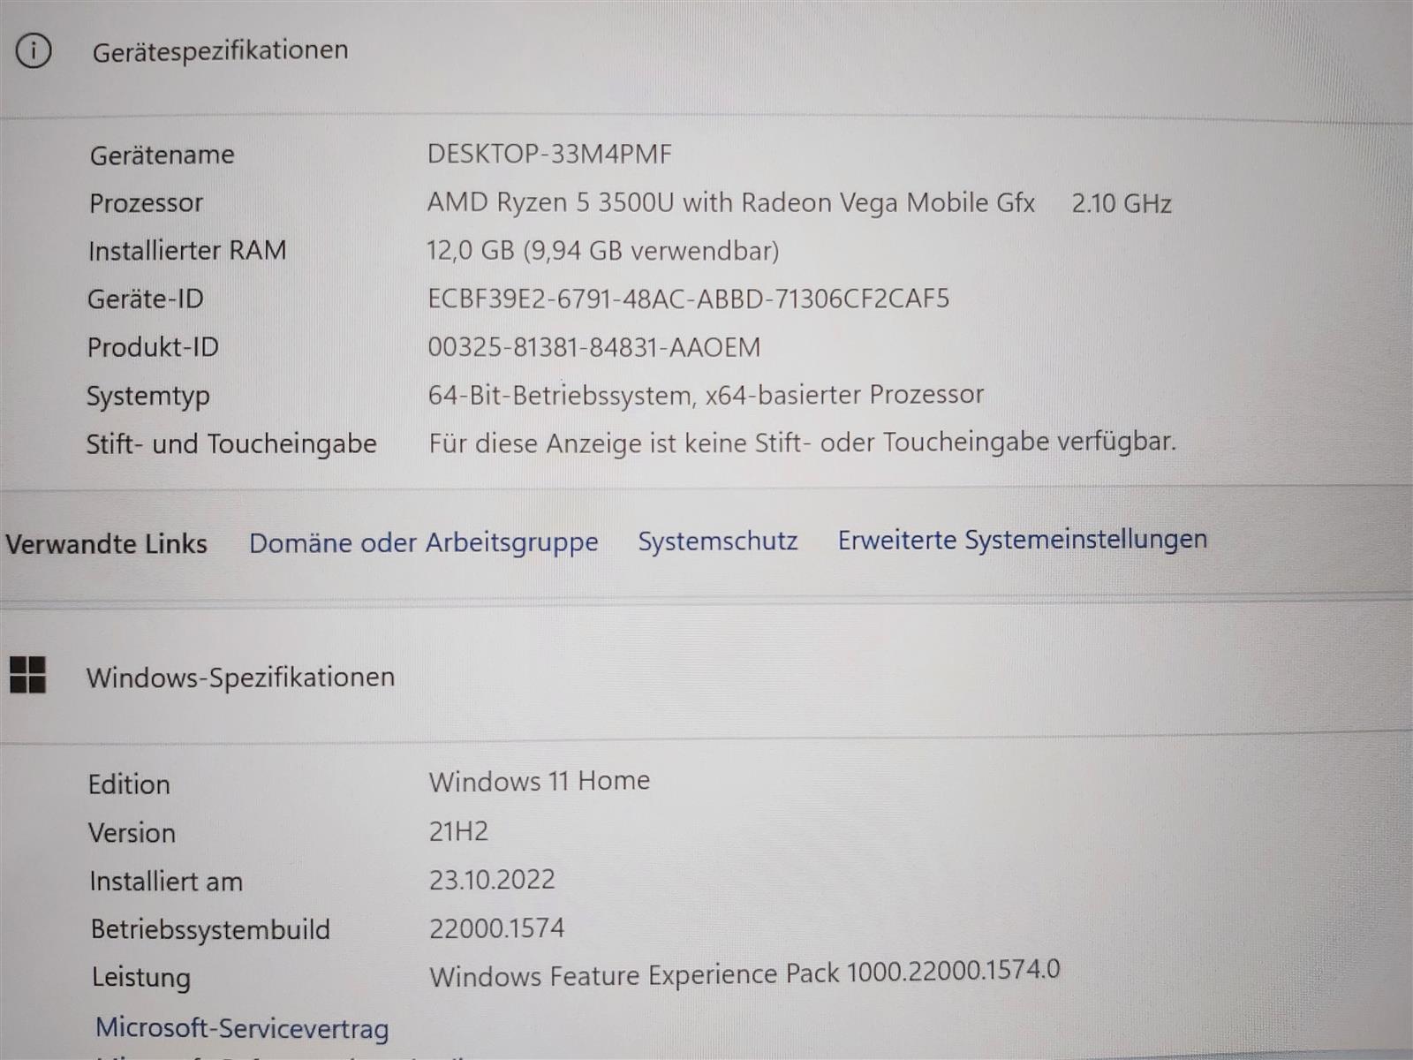
Task: Click the Windows logo beside Windows-Spezifikationen
Action: coord(27,675)
